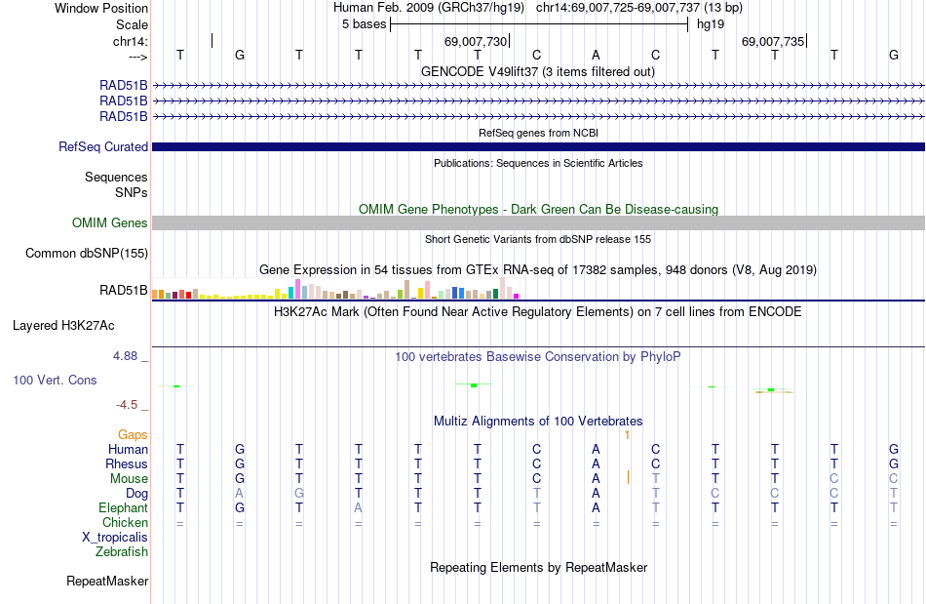Screen dimensions: 926x604
Task: Click the faded 'A' mismatch in the Dog row
Action: tap(239, 494)
